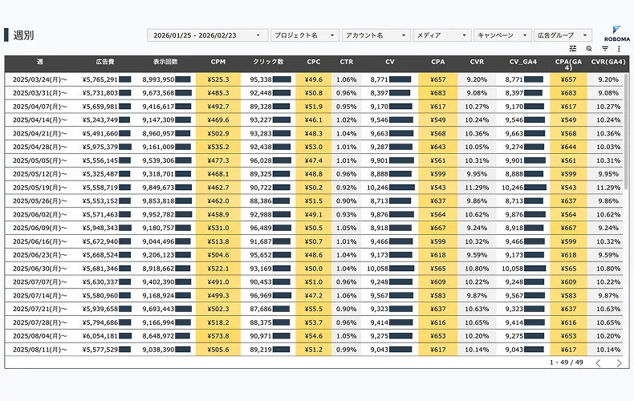634x401 pixels.
Task: Sort by 広告費 column header
Action: [104, 62]
